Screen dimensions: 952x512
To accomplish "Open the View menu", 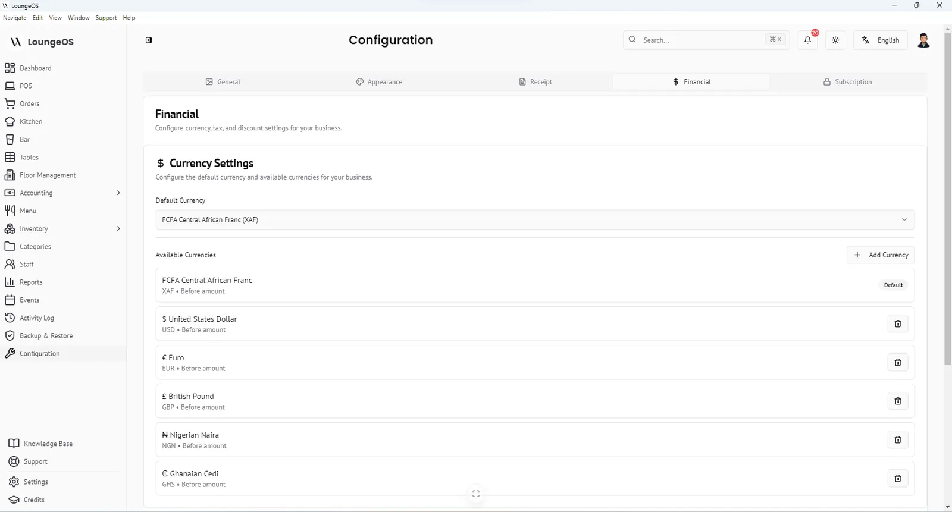I will click(55, 18).
